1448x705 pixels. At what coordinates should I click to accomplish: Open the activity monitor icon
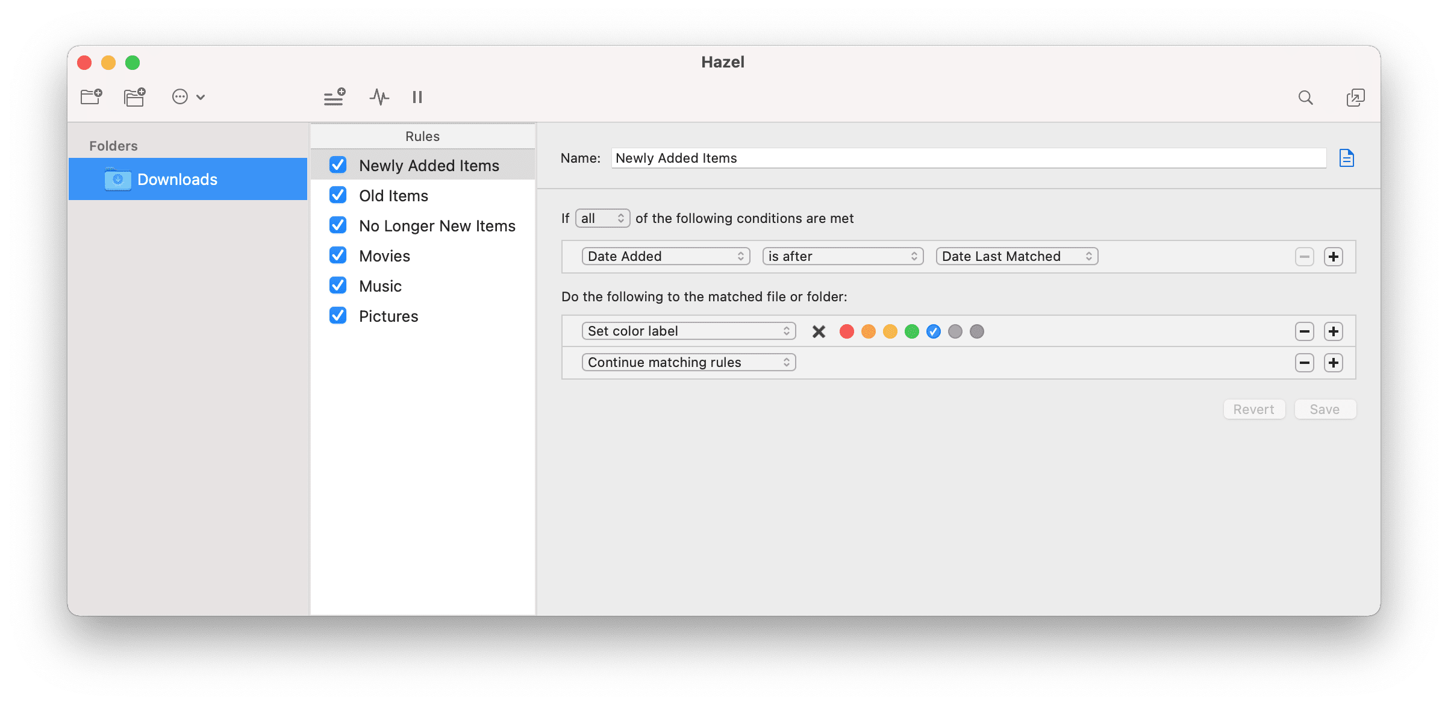379,97
